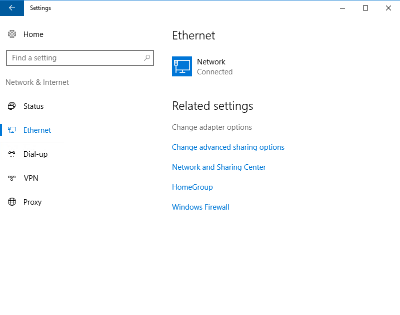Open Windows Firewall link
Screen dimensions: 400x315
tap(200, 207)
